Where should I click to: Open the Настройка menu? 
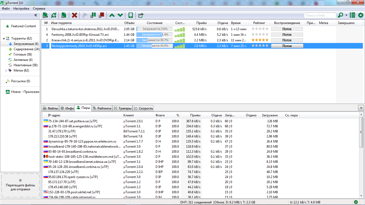coord(21,9)
